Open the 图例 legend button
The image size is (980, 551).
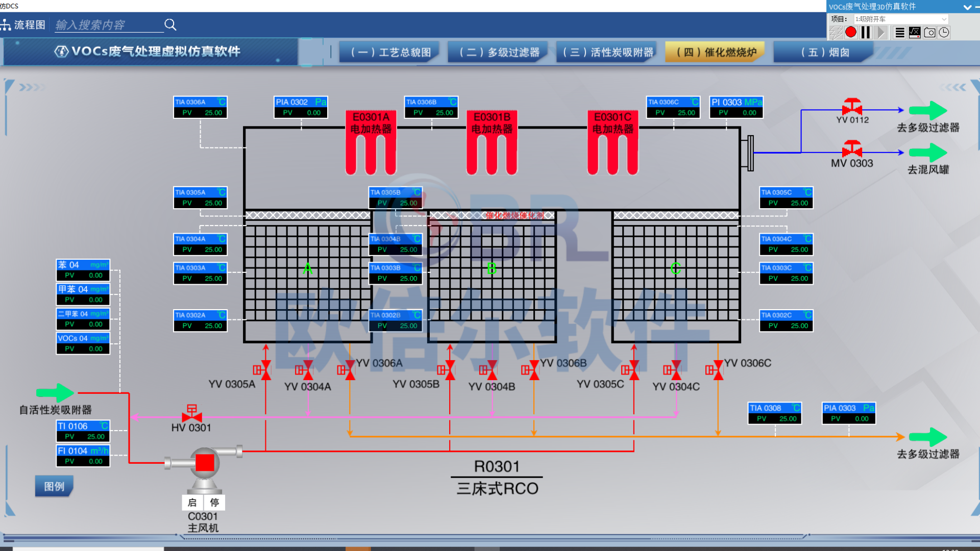click(54, 486)
